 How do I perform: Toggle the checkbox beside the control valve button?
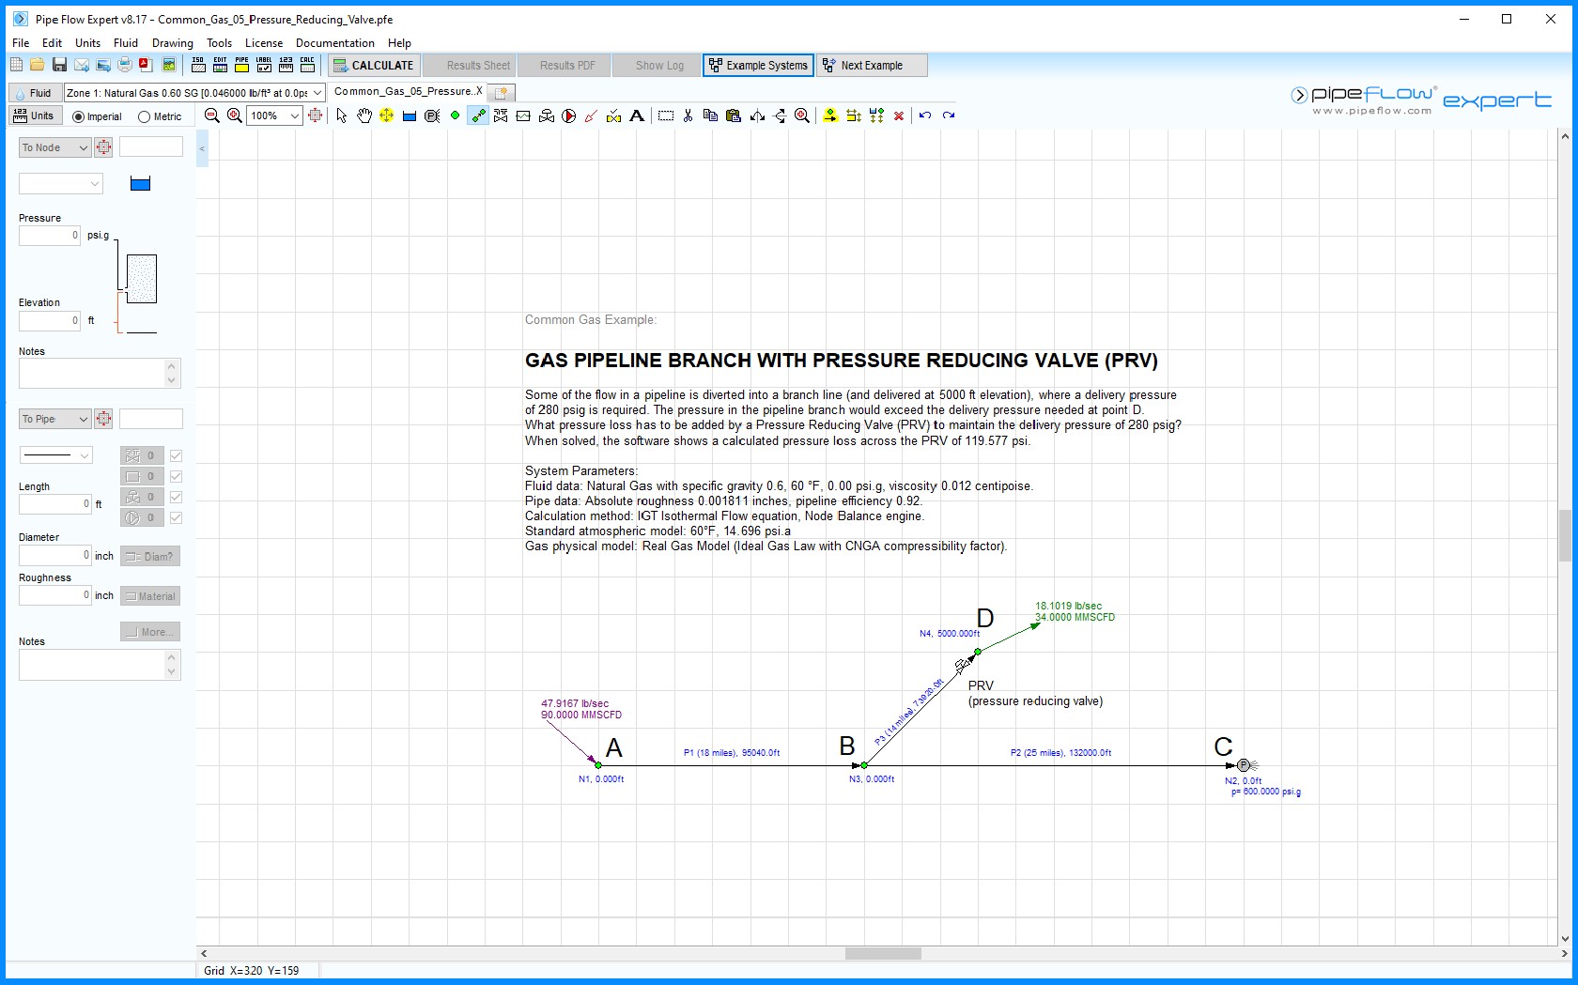click(176, 497)
